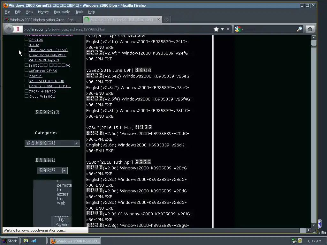The image size is (327, 245).
Task: Click the 'Categories' sidebar heading
Action: (46, 133)
